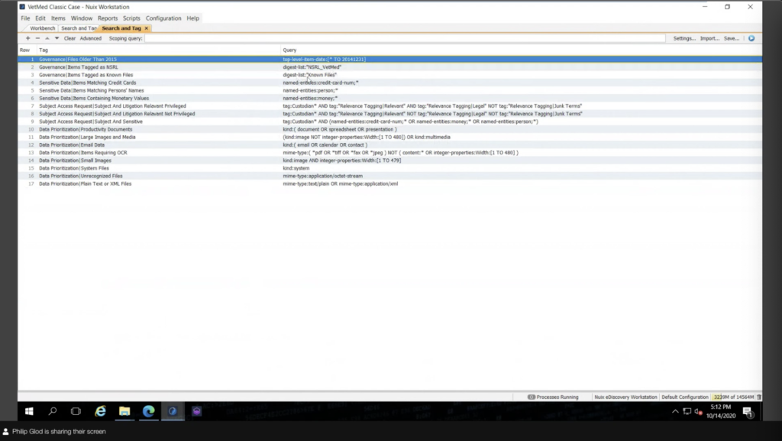Close the active Search and Tag tab
The height and width of the screenshot is (441, 782).
pyautogui.click(x=146, y=28)
